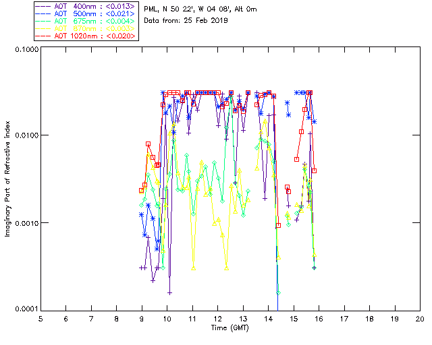
Task: Click x-axis tick label 5
Action: click(x=40, y=319)
